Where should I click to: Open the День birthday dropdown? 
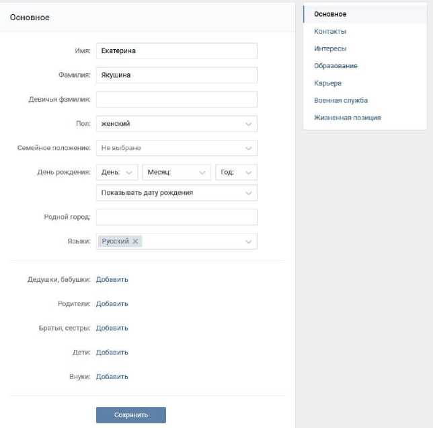(x=117, y=172)
